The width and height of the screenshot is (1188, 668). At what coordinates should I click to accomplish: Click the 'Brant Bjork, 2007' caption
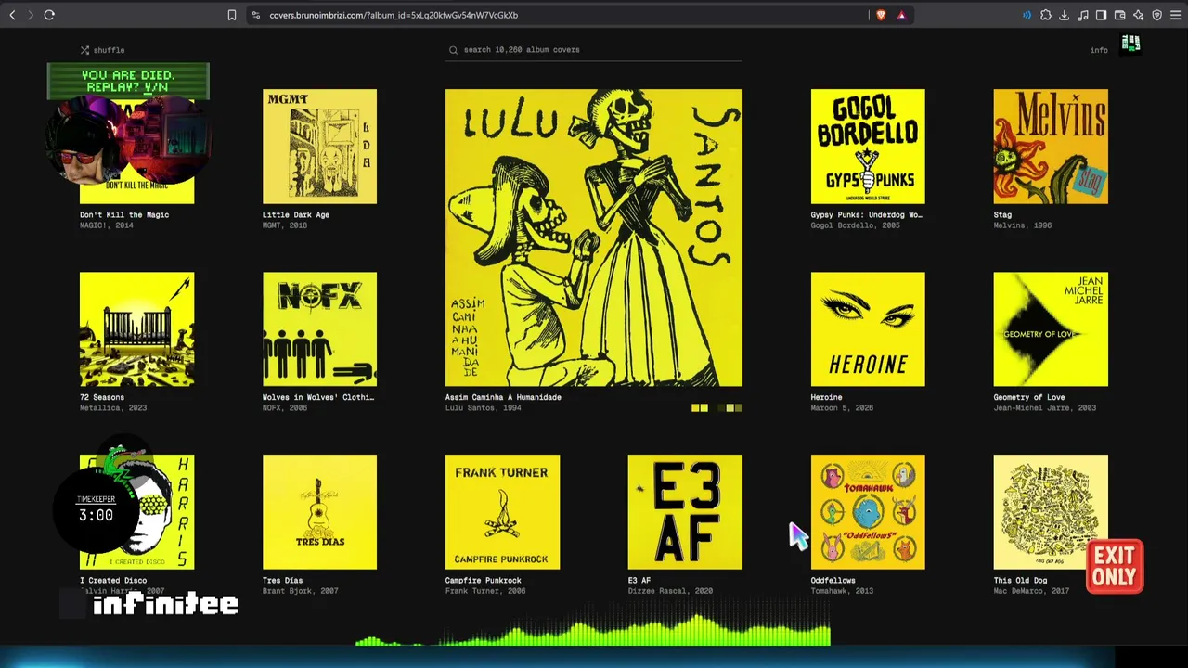click(x=301, y=591)
